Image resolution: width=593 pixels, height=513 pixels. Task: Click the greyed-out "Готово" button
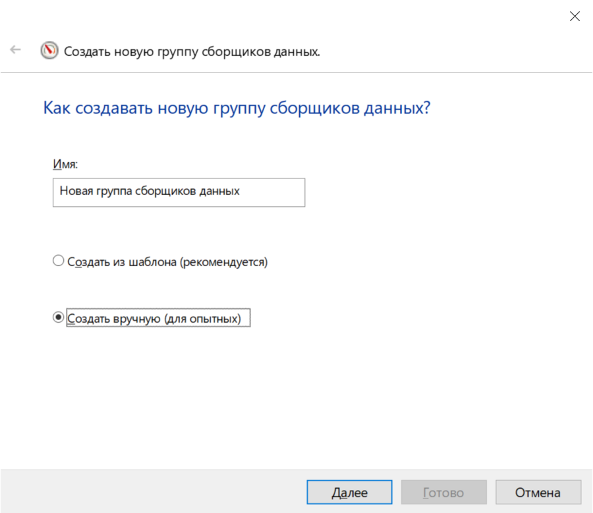coord(443,493)
